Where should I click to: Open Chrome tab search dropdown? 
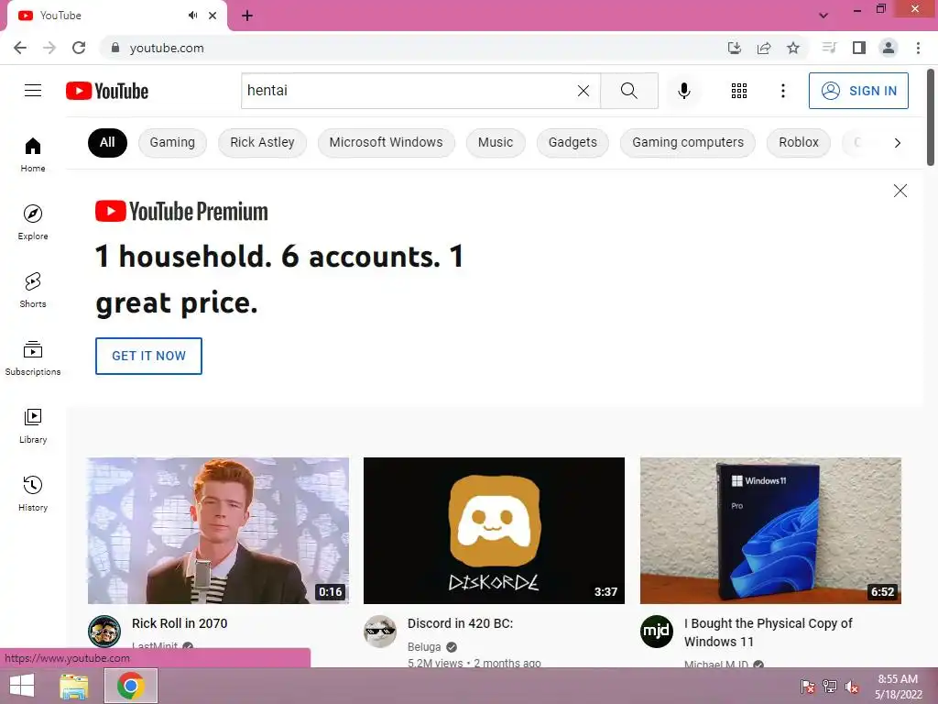click(823, 16)
